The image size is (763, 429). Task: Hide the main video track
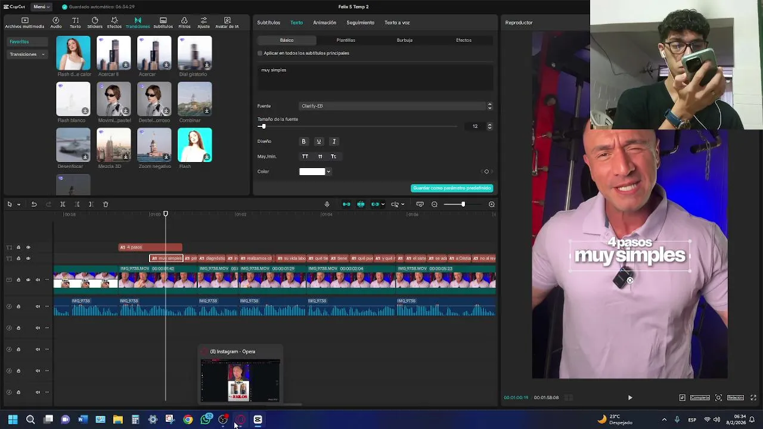pyautogui.click(x=28, y=279)
